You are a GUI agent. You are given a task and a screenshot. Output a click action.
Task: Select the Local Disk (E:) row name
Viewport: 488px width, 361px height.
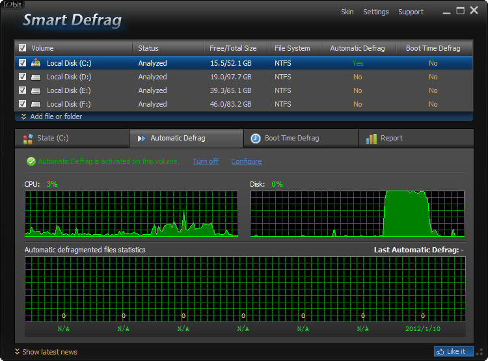[x=69, y=90]
